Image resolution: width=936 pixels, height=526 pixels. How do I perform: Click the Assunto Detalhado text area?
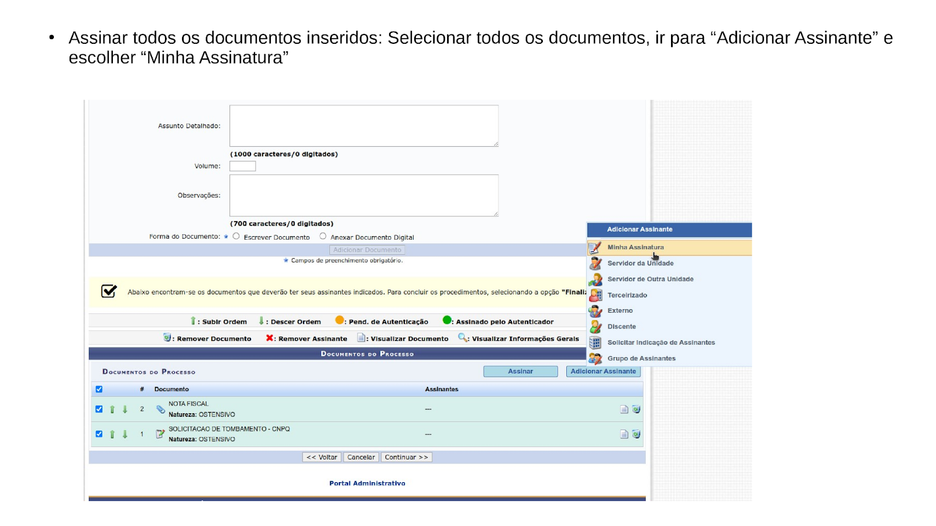coord(364,126)
